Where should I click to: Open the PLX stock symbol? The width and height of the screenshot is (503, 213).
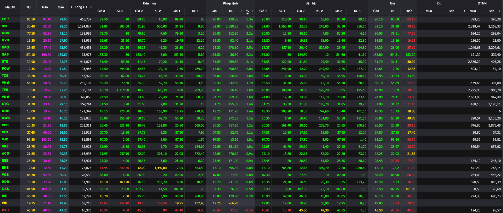click(5, 132)
